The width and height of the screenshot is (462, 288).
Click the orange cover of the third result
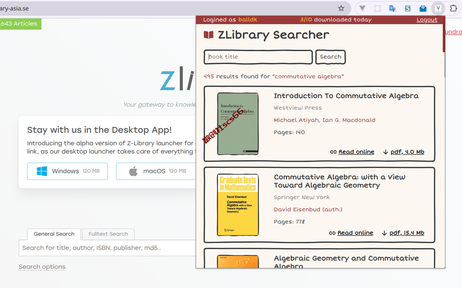238,262
